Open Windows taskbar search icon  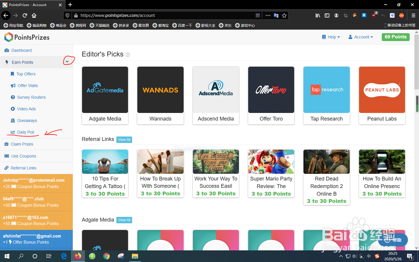point(21,256)
